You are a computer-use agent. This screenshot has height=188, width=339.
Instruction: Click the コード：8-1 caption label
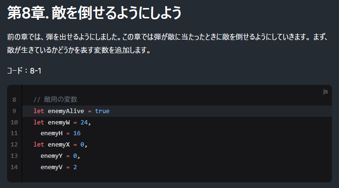click(24, 71)
